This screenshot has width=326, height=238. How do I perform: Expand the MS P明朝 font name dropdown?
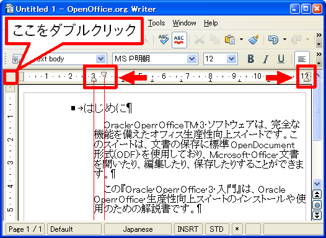click(192, 59)
